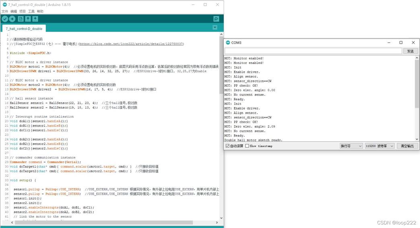This screenshot has height=228, width=420.
Task: Open the 帮助 menu
Action: point(40,11)
